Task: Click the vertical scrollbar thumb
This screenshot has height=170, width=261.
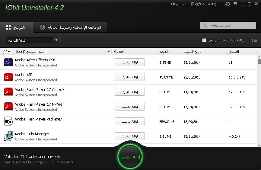Action: [259, 61]
